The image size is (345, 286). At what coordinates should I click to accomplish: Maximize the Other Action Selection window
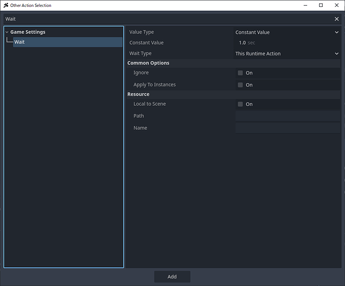pos(320,5)
